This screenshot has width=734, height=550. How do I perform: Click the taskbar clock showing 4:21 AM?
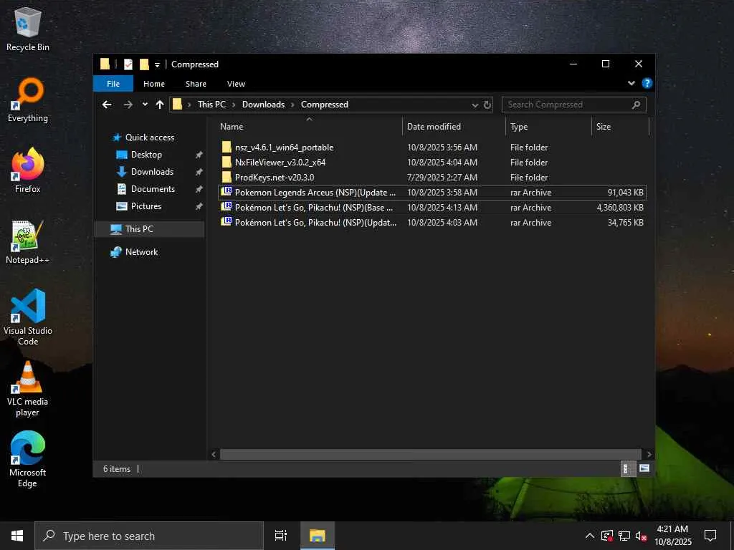672,536
